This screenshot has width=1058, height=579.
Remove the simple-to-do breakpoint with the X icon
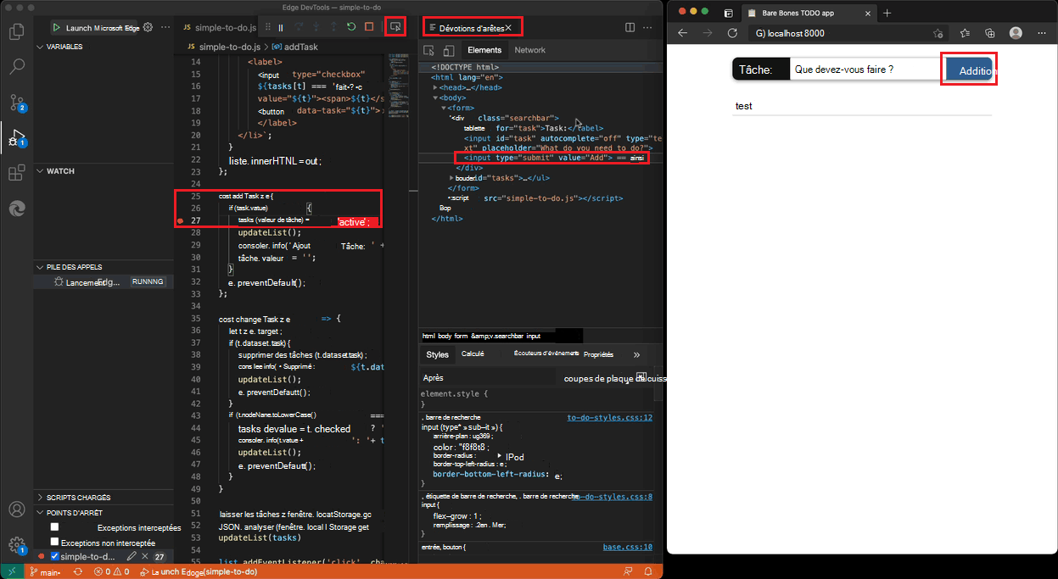tap(145, 556)
